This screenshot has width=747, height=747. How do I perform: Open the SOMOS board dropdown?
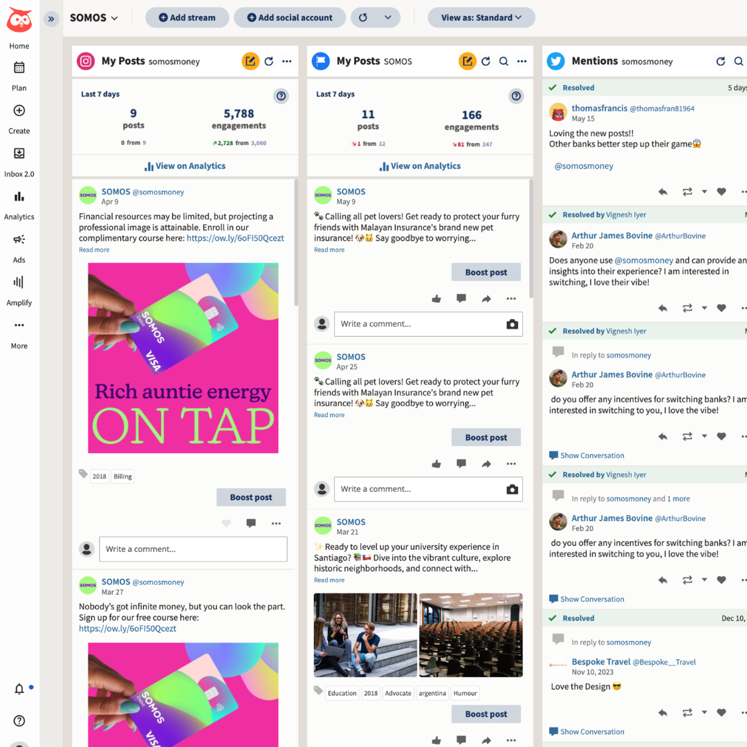coord(94,17)
